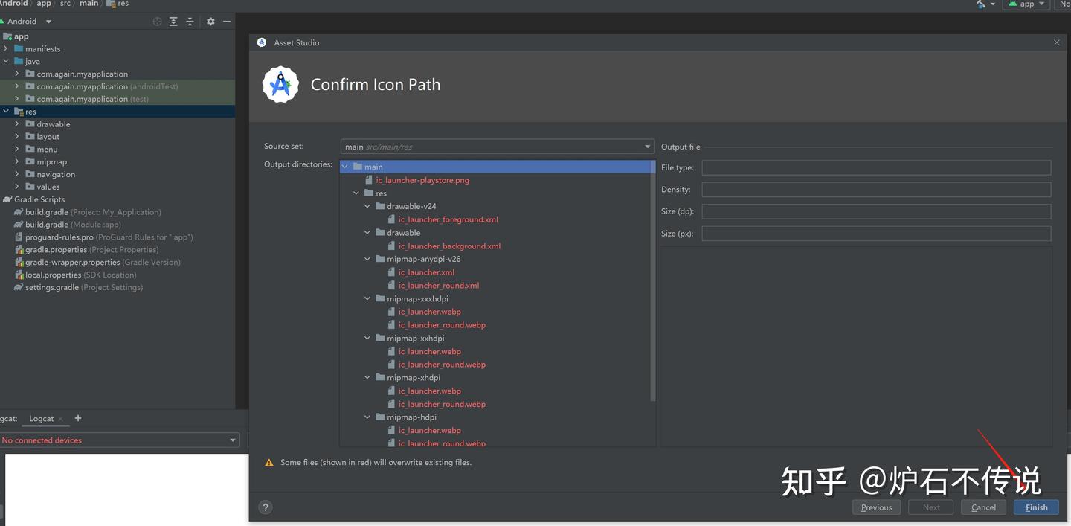Screen dimensions: 1071x526
Task: Click the Expand All icon in project panel
Action: click(x=173, y=22)
